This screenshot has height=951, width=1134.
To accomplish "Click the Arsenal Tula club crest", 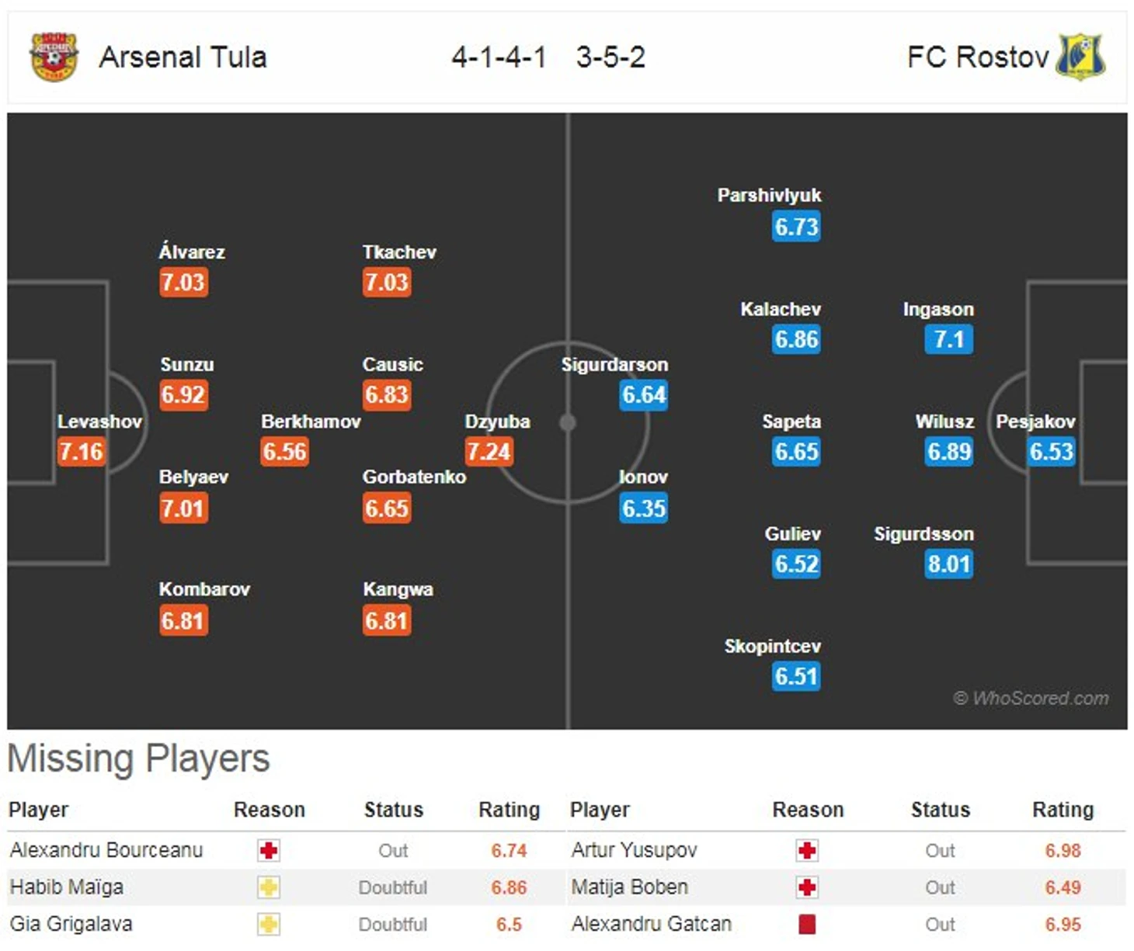I will click(54, 56).
